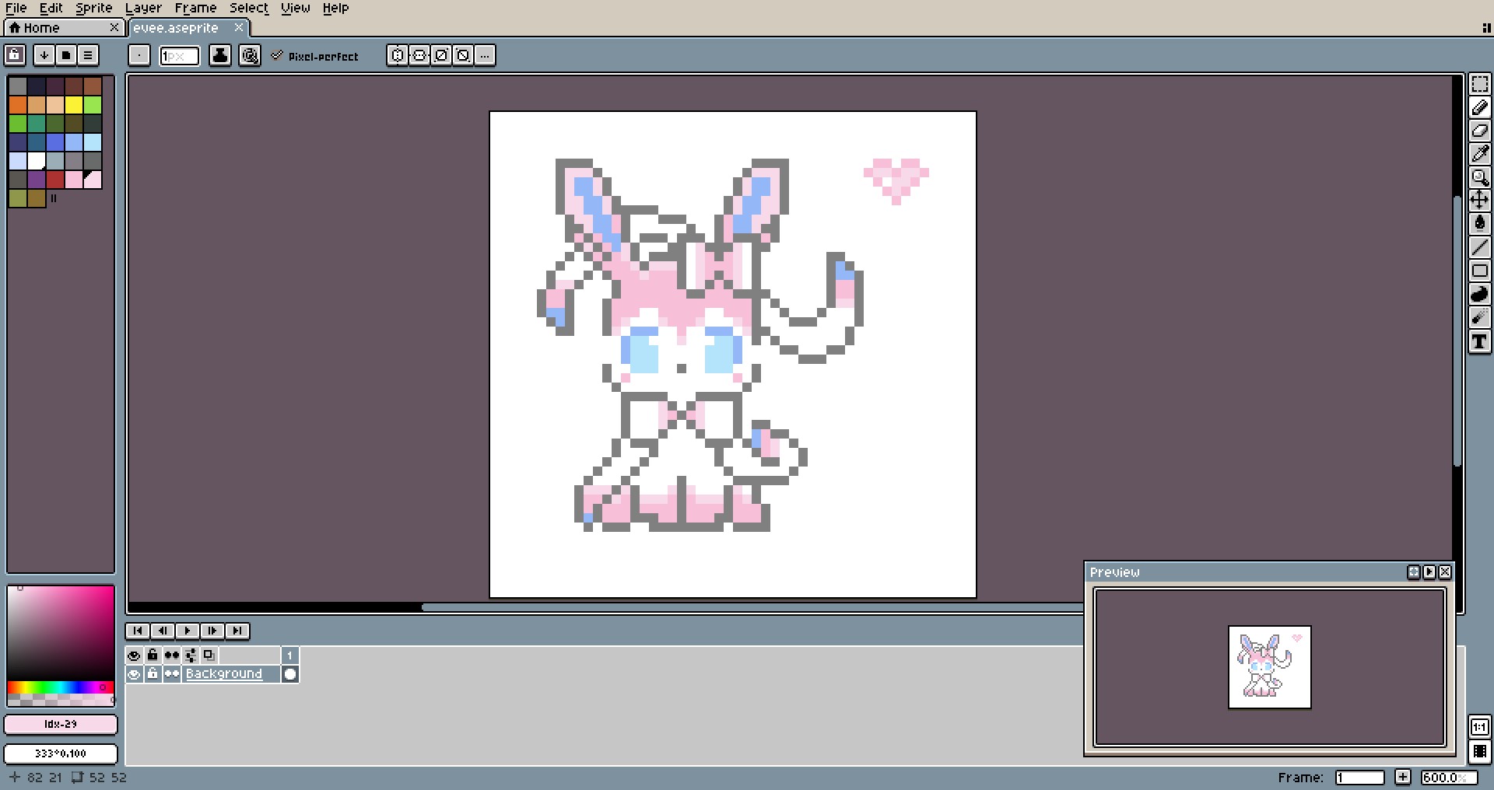Switch to the Home tab
Viewport: 1494px width, 790px height.
pos(63,28)
